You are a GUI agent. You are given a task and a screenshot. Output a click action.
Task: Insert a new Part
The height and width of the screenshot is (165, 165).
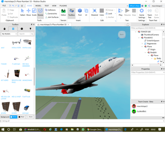point(80,12)
